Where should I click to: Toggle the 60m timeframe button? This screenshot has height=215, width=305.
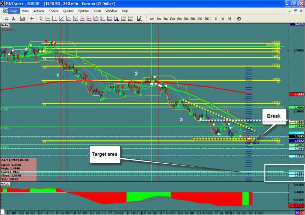(193, 19)
